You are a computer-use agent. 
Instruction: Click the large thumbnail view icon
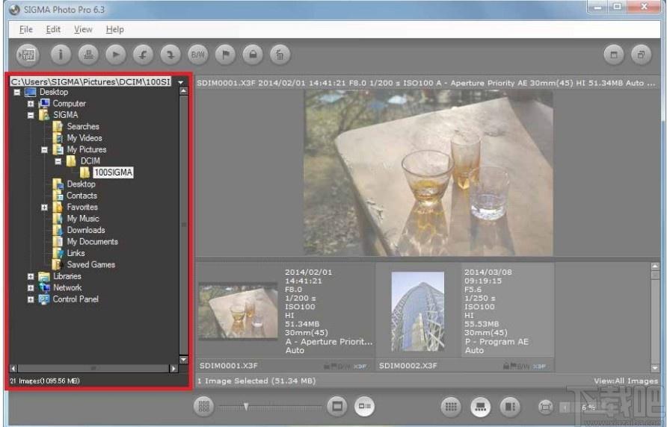pos(337,407)
